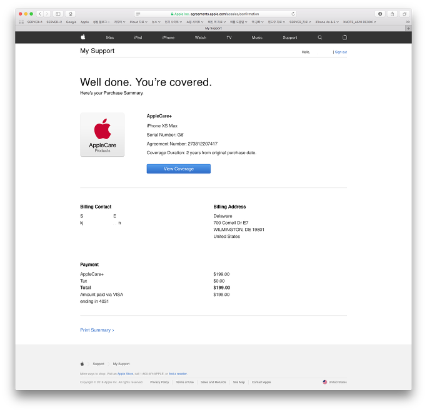The height and width of the screenshot is (412, 427).
Task: Open the iPad menu
Action: click(138, 37)
